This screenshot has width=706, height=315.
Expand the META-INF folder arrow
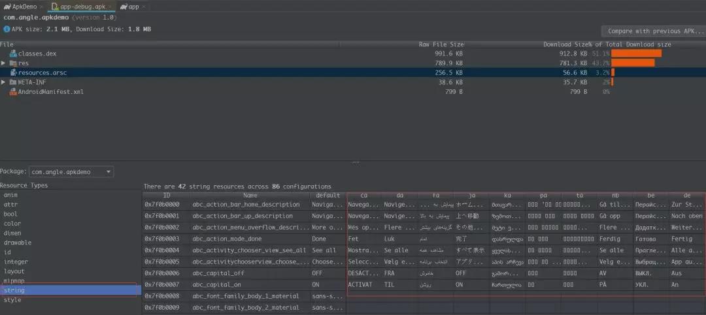pos(4,82)
